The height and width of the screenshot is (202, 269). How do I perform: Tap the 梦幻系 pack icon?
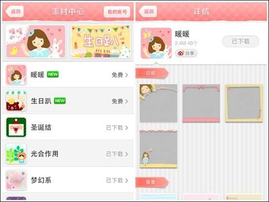coord(16,180)
